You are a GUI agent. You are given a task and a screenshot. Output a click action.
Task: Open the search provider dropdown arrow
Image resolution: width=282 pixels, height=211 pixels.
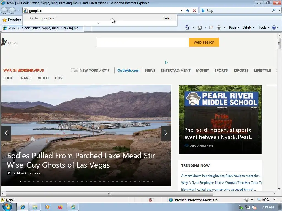tap(279, 10)
